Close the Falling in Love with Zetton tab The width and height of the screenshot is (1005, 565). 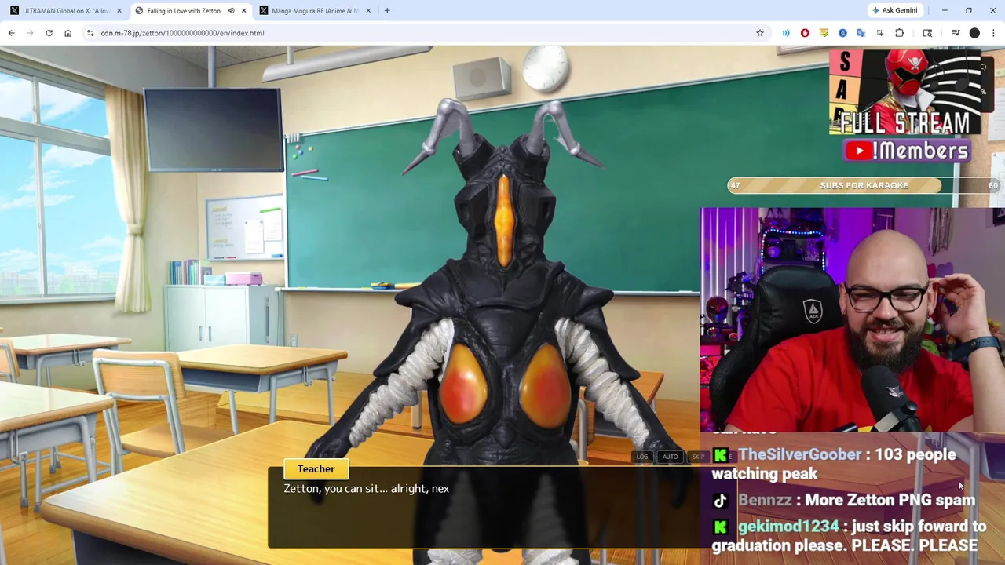(x=243, y=11)
